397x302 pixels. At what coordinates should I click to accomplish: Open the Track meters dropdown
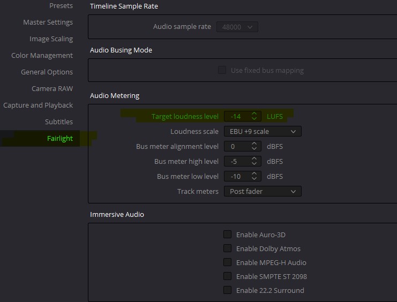pos(262,192)
